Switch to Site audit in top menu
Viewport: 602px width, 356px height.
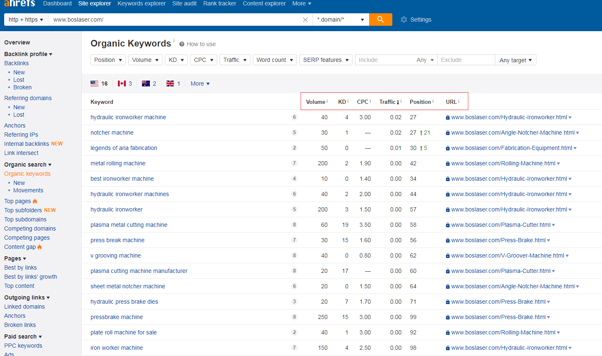tap(184, 3)
